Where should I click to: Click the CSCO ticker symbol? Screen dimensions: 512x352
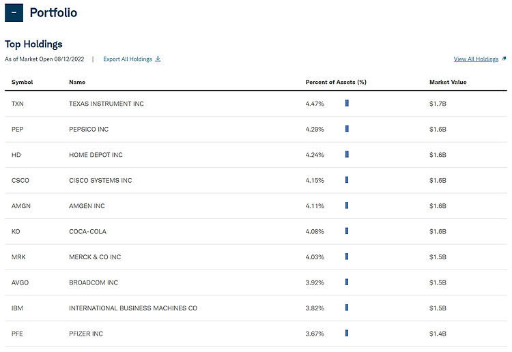point(20,180)
